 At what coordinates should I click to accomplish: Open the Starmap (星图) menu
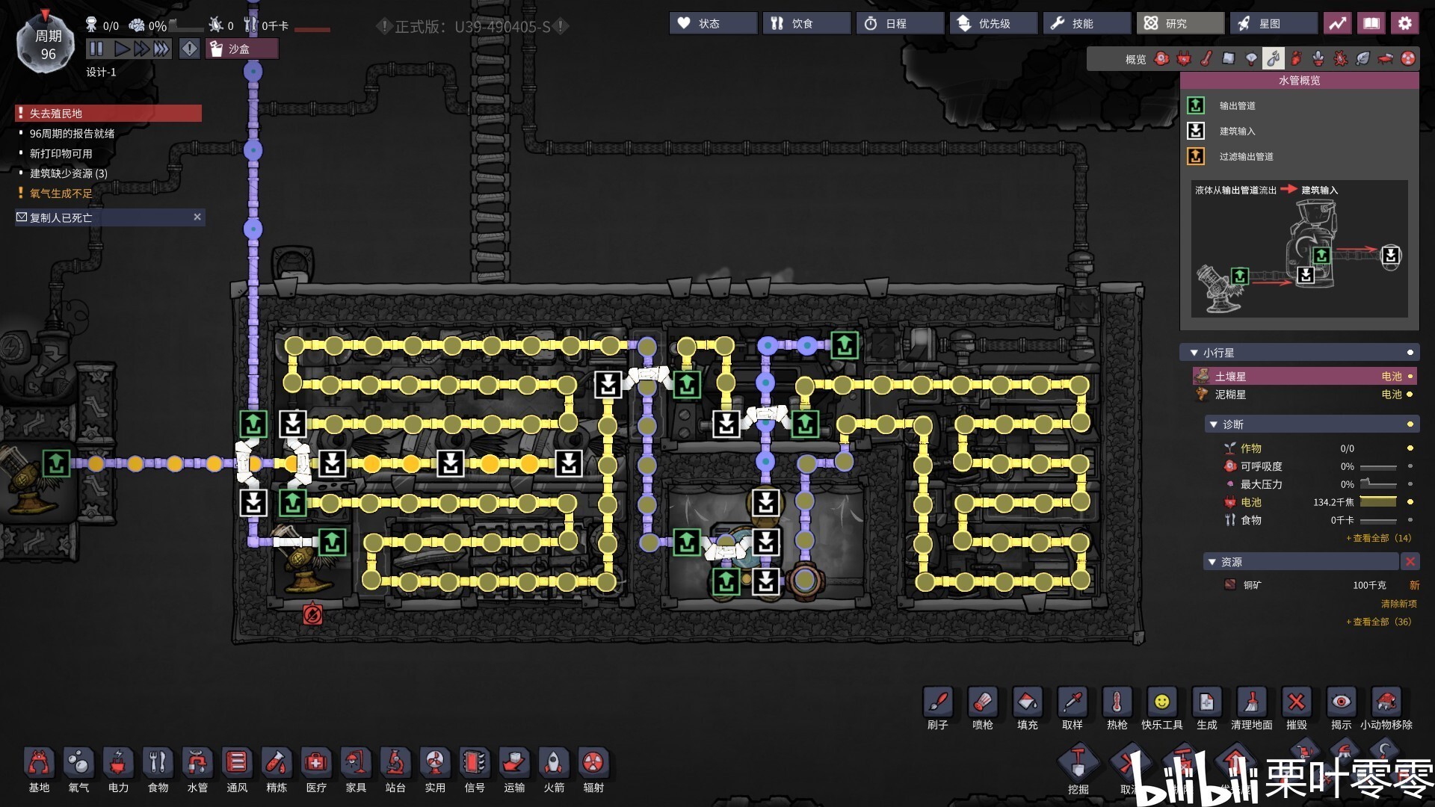coord(1274,23)
